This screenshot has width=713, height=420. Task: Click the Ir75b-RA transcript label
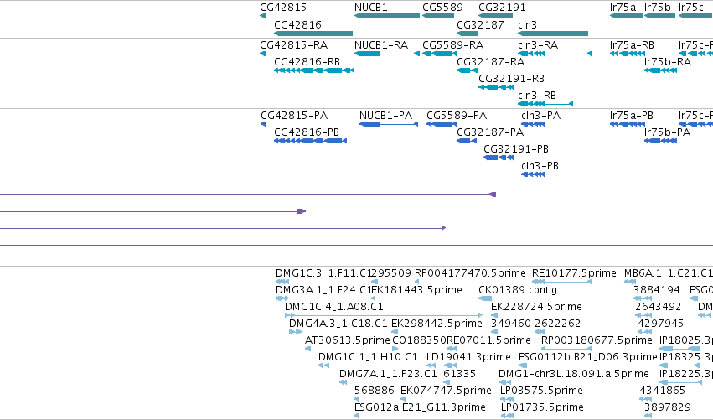pyautogui.click(x=668, y=62)
